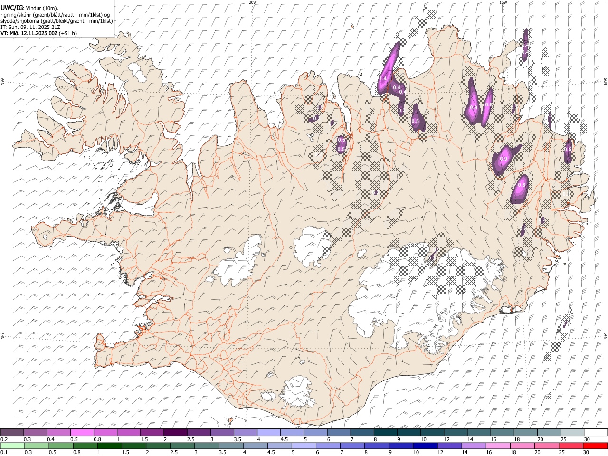Click the 20W longitude label at the top edge

tap(253, 2)
